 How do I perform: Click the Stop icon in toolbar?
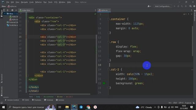point(186,6)
